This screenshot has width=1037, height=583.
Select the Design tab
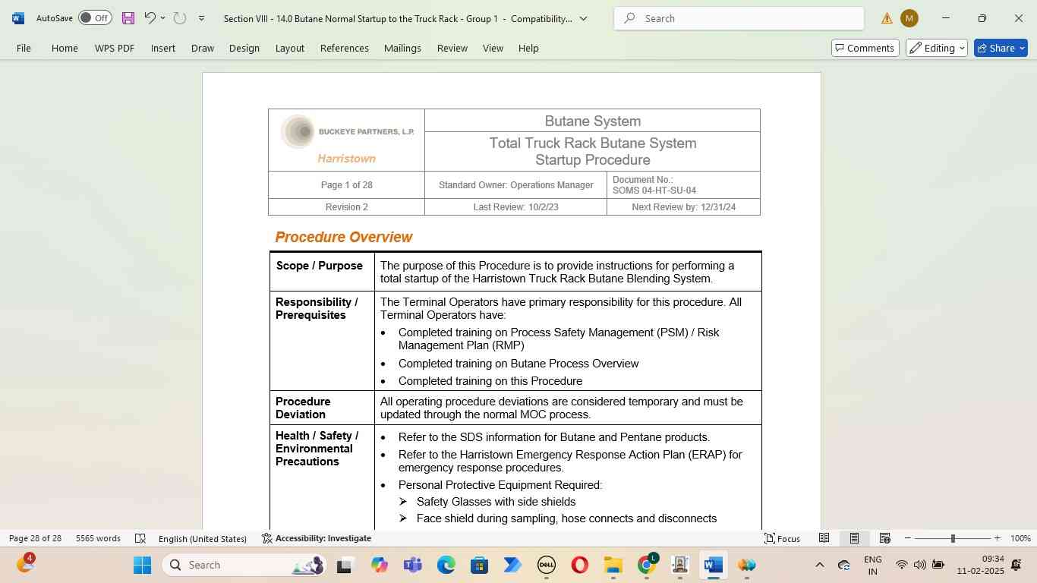(244, 48)
